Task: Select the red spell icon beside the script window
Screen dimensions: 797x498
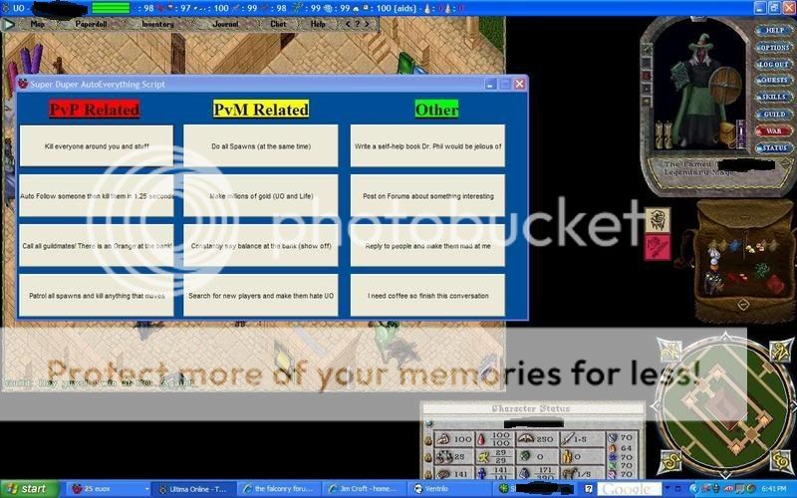Action: pos(658,247)
